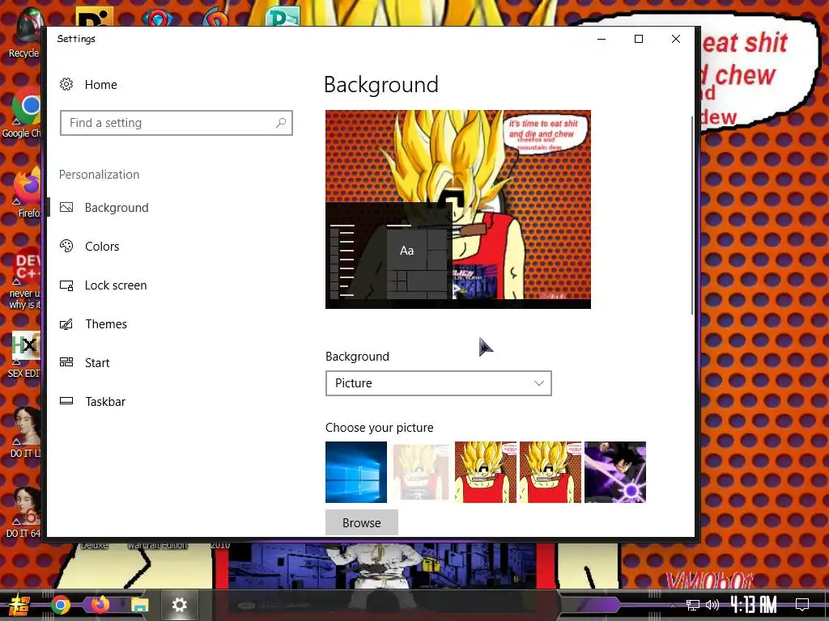Image resolution: width=829 pixels, height=621 pixels.
Task: Open File Explorer from the taskbar
Action: pyautogui.click(x=139, y=605)
